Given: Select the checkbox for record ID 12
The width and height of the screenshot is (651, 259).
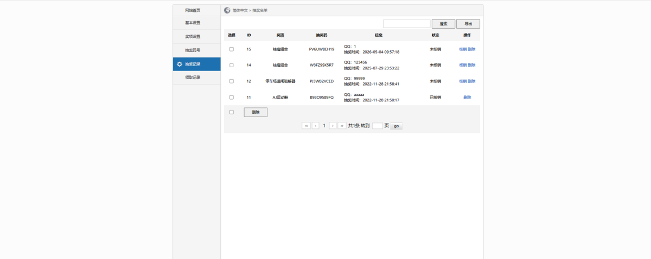Looking at the screenshot, I should point(232,81).
